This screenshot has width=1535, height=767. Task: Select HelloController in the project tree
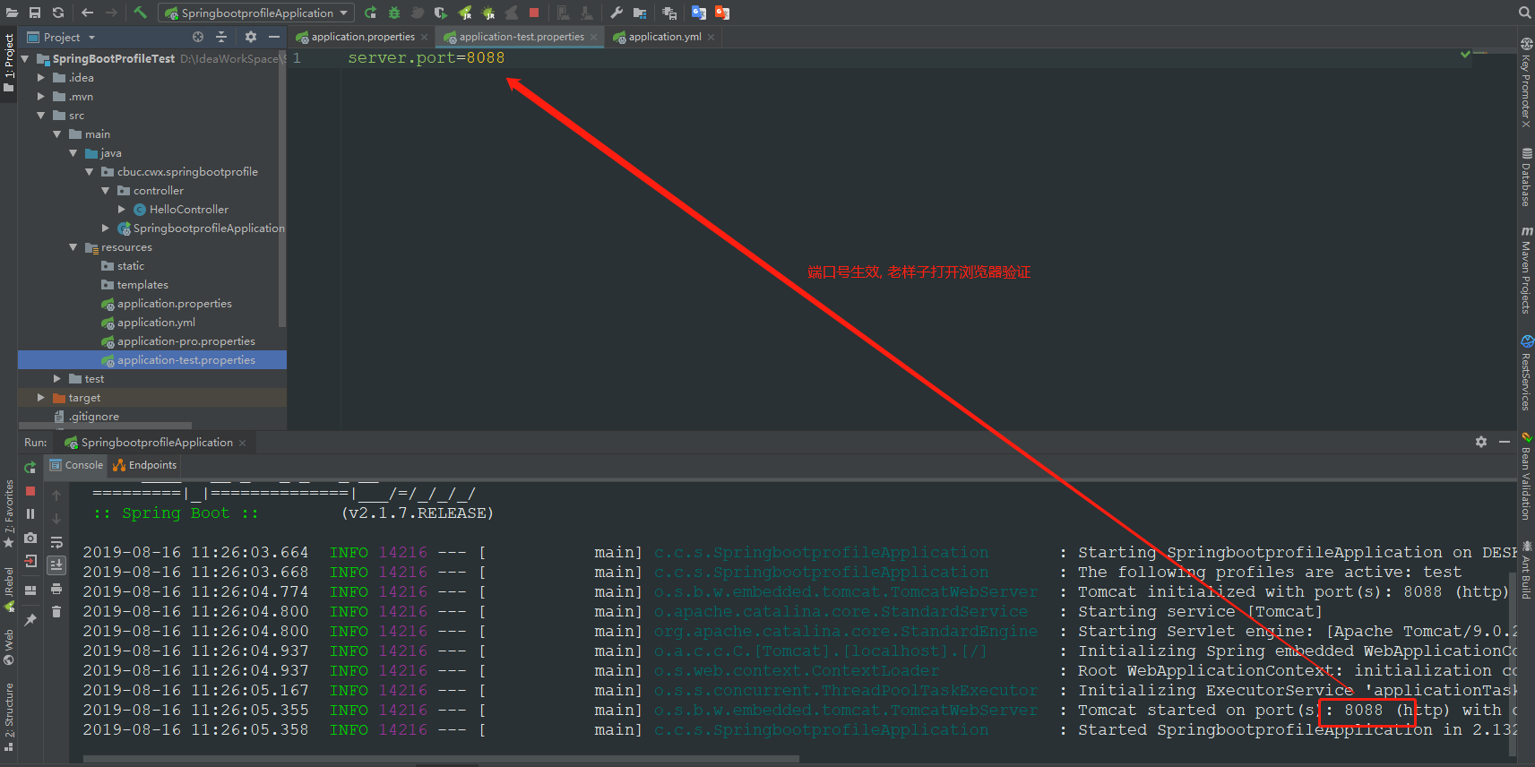188,209
